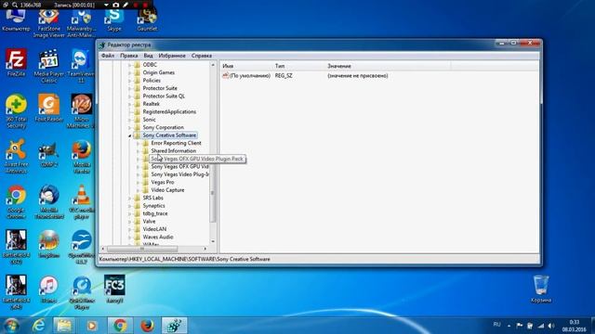
Task: Expand the Synaptics key
Action: pos(130,206)
